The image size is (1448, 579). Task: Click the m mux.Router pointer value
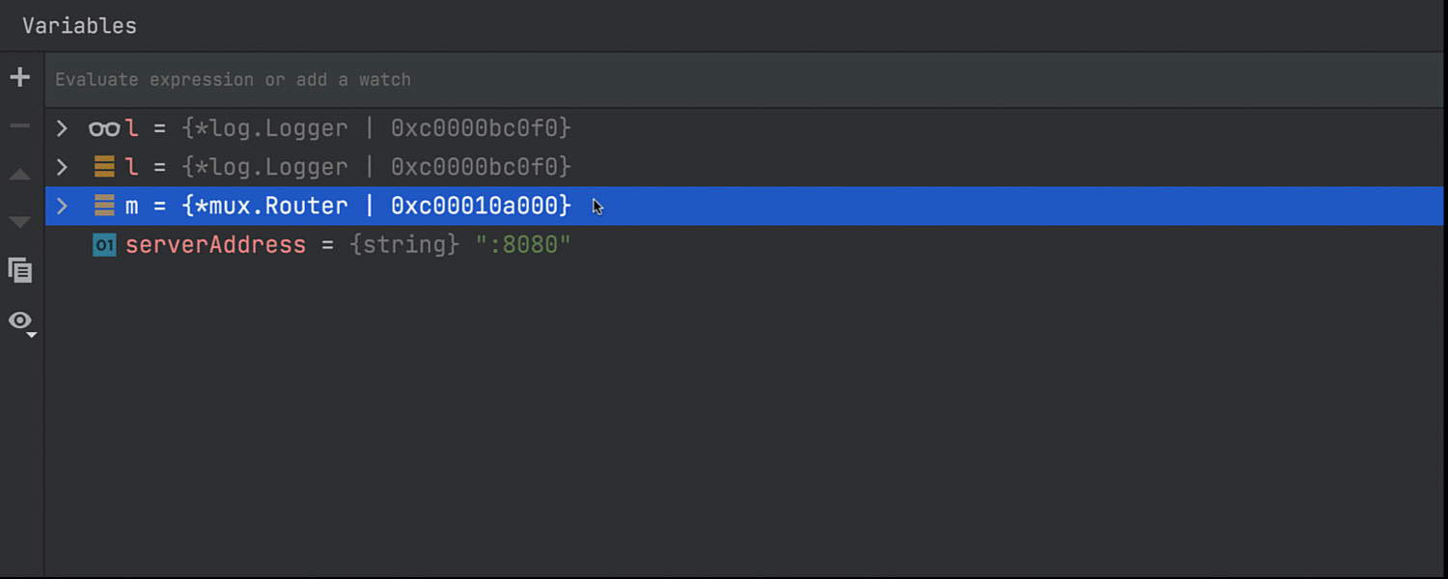pos(376,206)
